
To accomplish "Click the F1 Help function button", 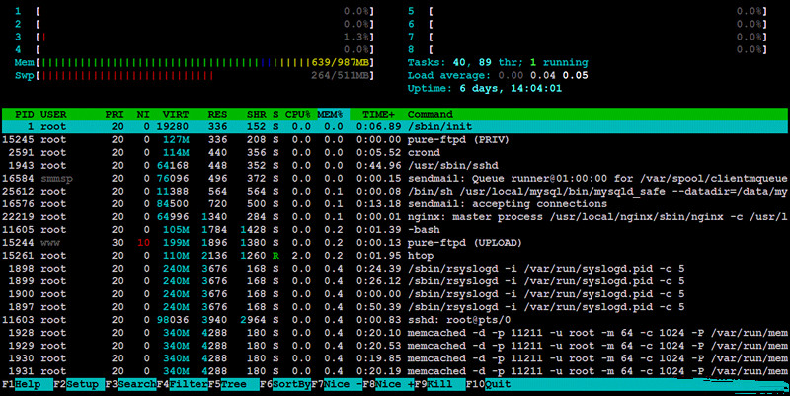I will tap(28, 384).
